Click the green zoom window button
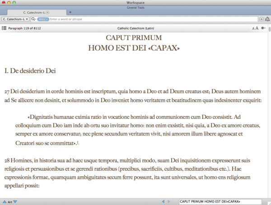The width and height of the screenshot is (271, 205). pyautogui.click(x=14, y=3)
